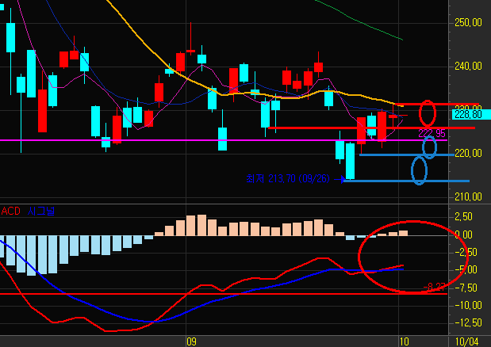Select the upper blue ellipse near 220.00

click(x=430, y=147)
